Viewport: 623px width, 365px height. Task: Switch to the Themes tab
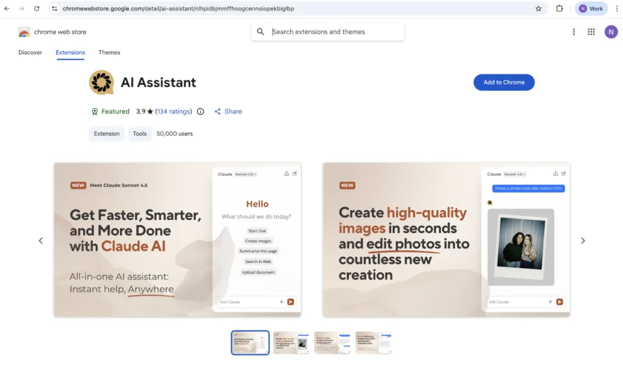tap(110, 52)
